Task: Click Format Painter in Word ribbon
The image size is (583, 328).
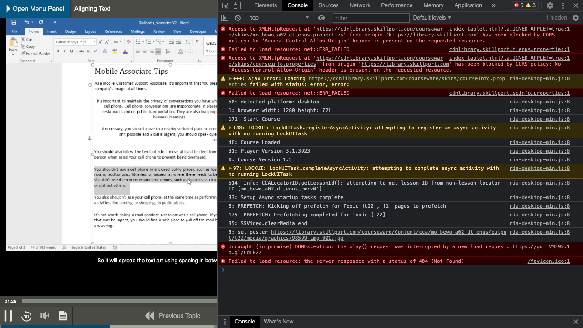Action: [x=36, y=53]
